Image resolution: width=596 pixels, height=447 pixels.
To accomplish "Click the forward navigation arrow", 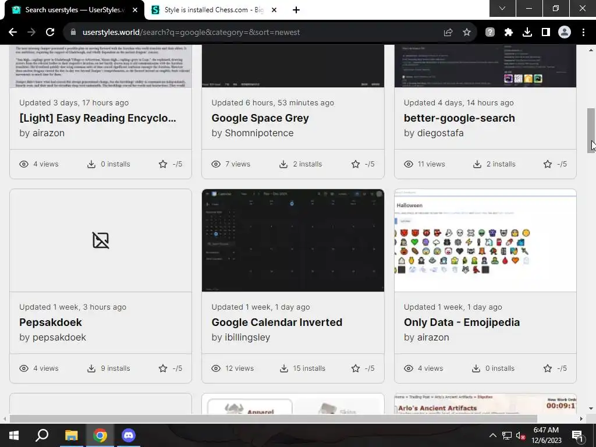I will pos(31,33).
